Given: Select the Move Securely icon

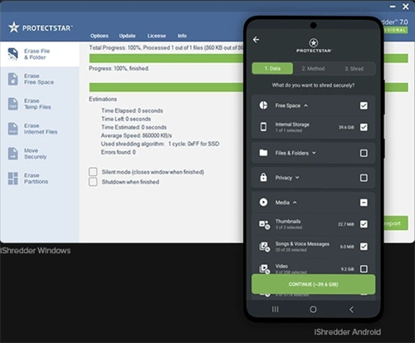Looking at the screenshot, I should click(x=12, y=154).
